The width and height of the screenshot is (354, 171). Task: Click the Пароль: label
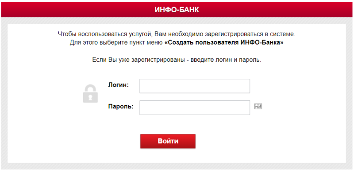pos(121,106)
